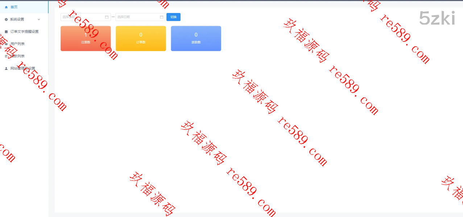This screenshot has width=463, height=217.
Task: Click the 订单文字提醒设置 sidebar icon
Action: [6, 32]
